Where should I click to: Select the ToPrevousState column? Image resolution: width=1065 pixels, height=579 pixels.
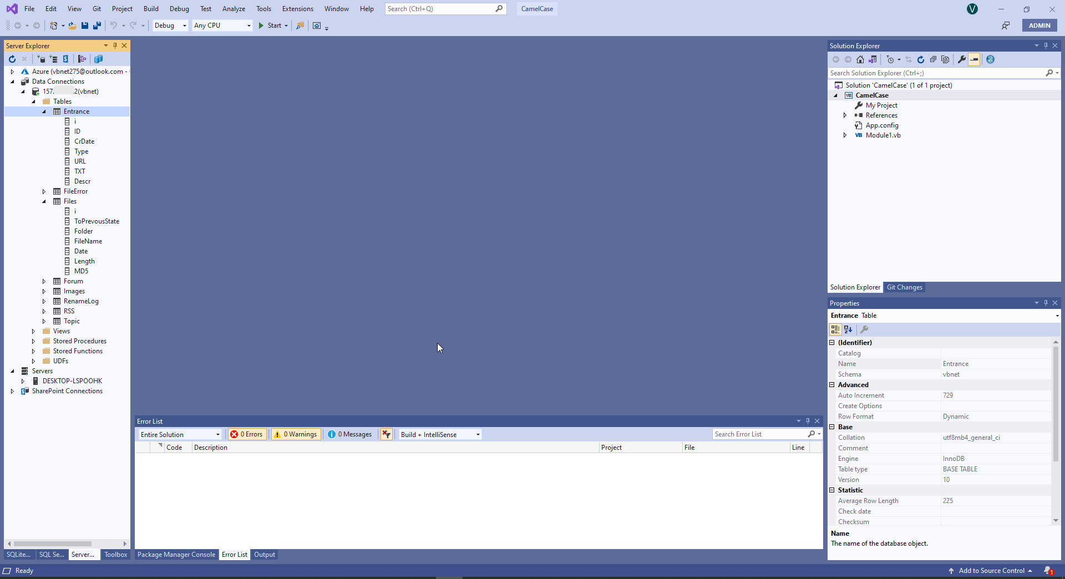[97, 221]
